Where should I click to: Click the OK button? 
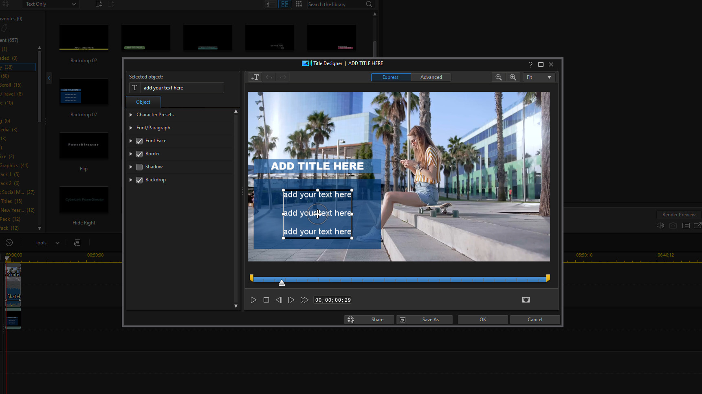coord(482,320)
